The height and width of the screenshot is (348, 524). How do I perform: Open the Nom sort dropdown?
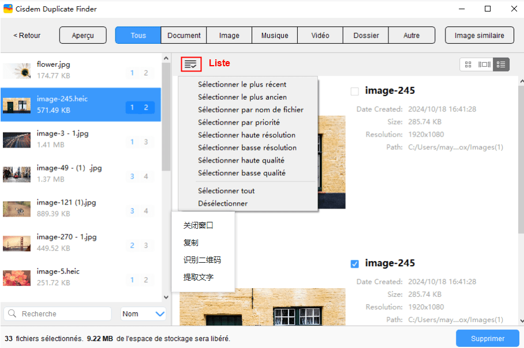click(143, 314)
